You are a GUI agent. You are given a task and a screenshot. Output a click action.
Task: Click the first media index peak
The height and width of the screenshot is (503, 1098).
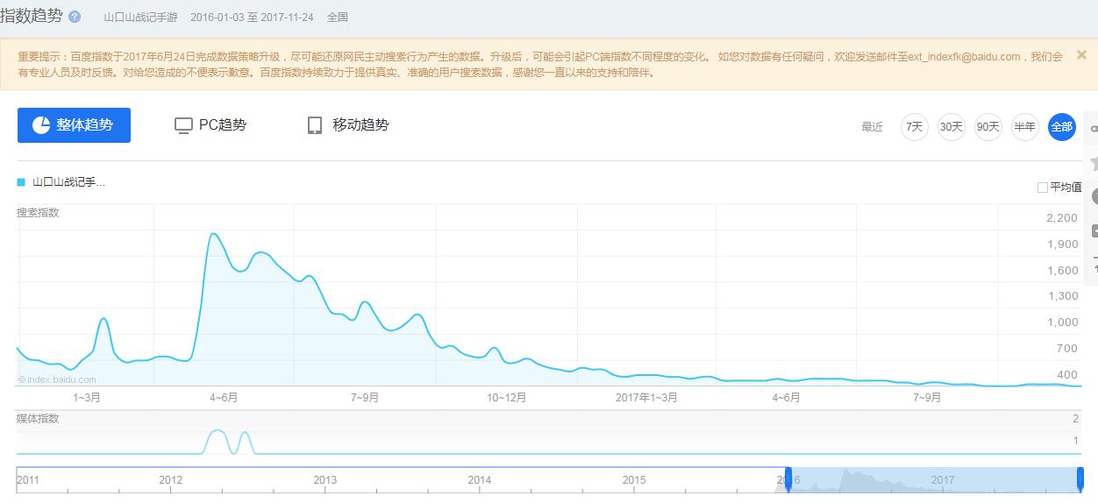click(217, 431)
